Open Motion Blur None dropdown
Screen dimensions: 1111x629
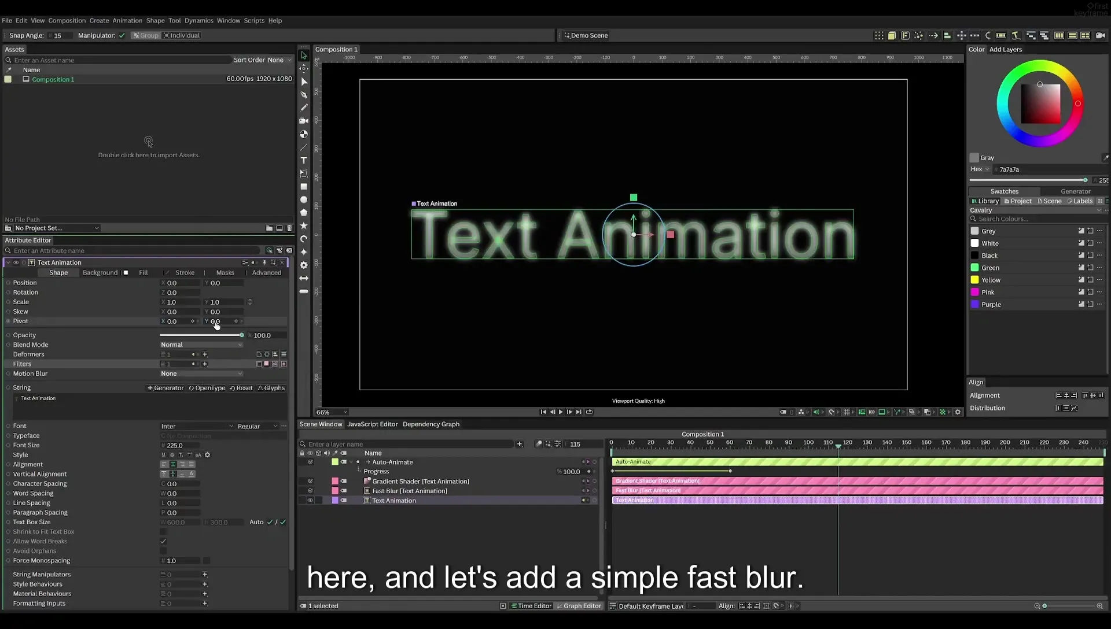coord(201,373)
